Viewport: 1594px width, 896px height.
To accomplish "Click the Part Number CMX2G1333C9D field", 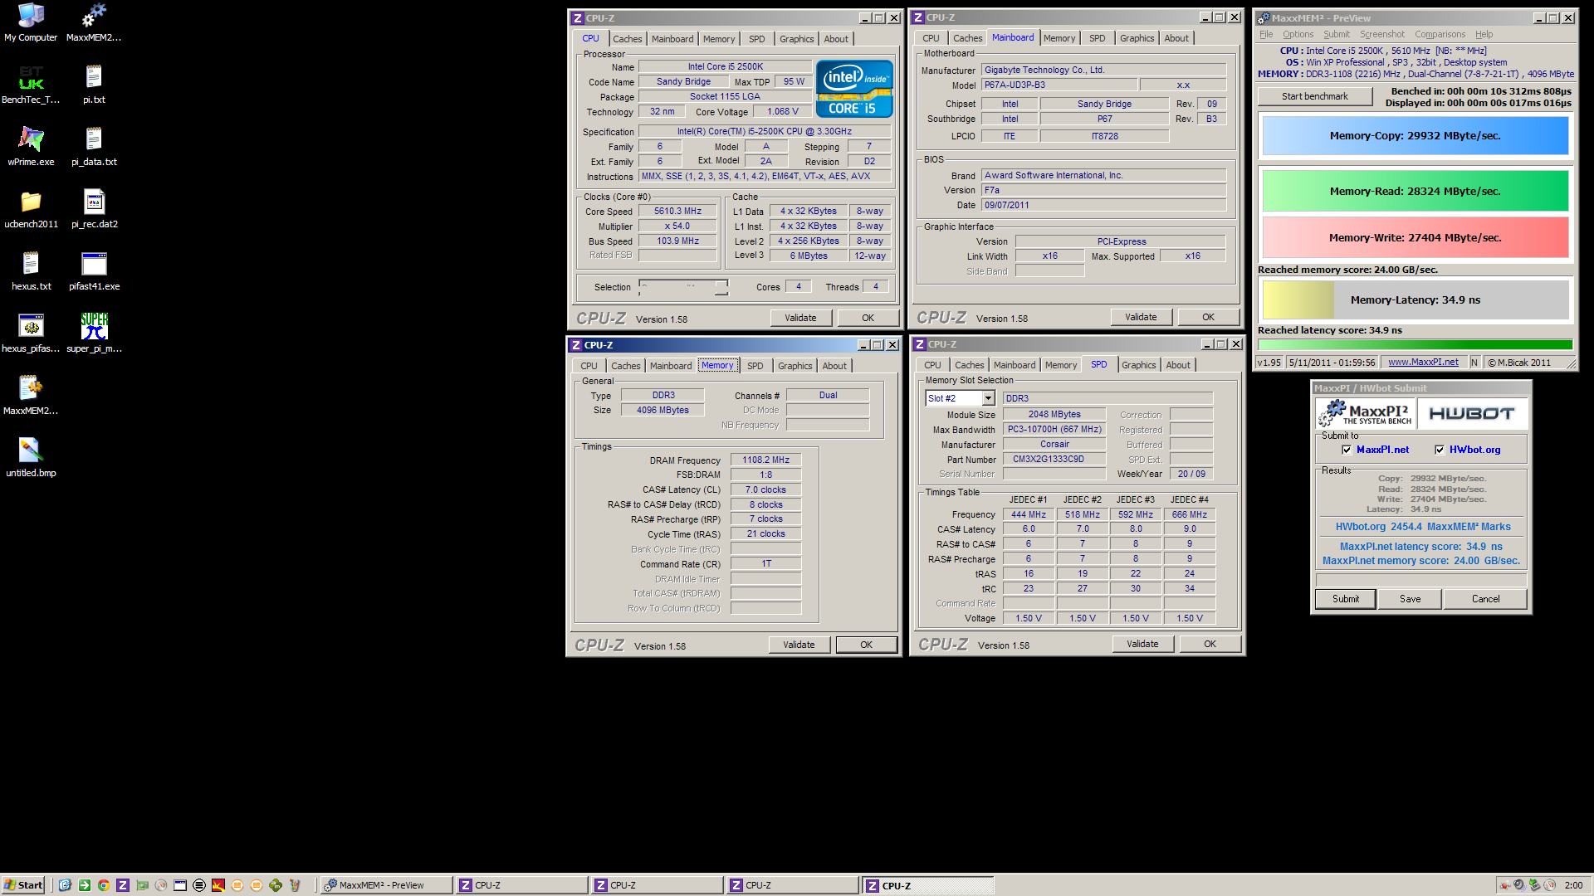I will click(x=1054, y=459).
